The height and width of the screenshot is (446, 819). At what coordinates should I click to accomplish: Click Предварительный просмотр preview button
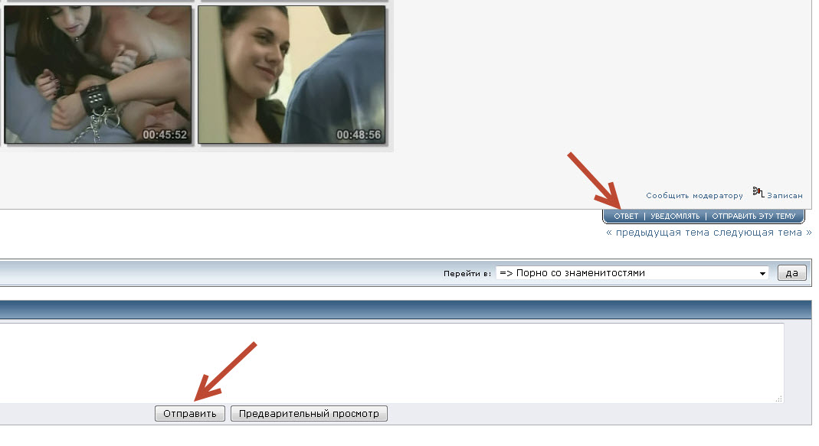click(309, 414)
